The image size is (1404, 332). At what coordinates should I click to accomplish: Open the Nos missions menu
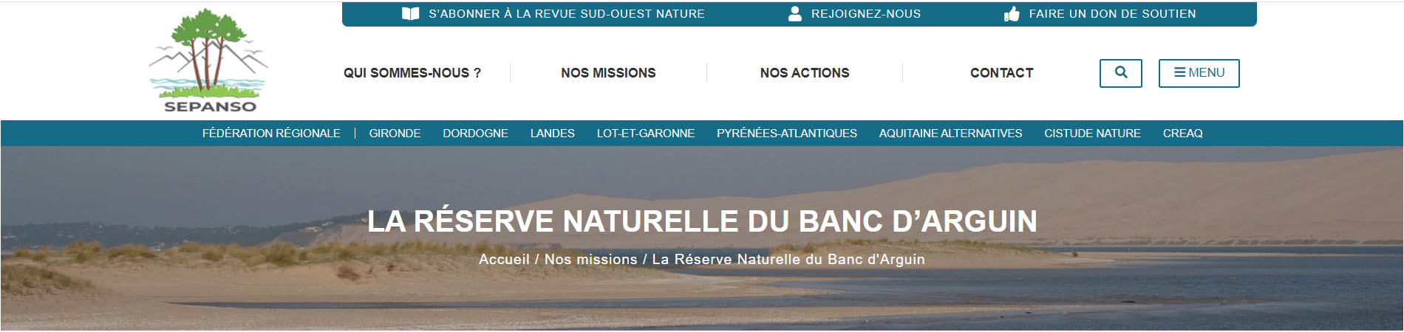pos(608,73)
